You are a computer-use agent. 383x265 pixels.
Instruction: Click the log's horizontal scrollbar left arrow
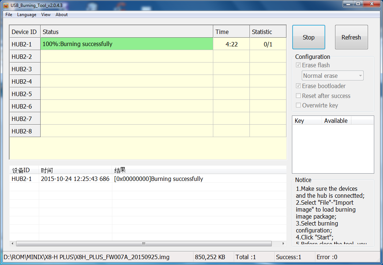pyautogui.click(x=13, y=243)
